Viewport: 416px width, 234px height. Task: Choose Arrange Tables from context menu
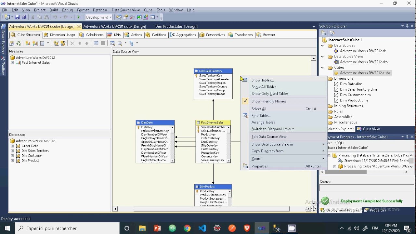[284, 122]
